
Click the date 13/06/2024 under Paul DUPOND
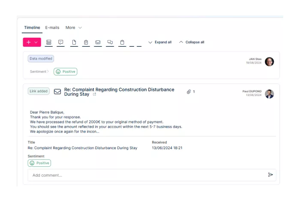254,95
